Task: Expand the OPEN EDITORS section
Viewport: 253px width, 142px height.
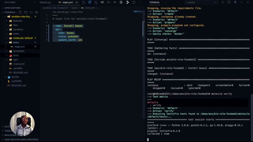Action: [x=12, y=8]
